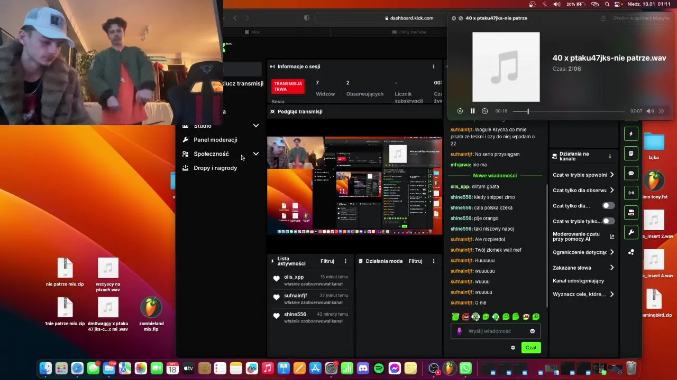This screenshot has width=677, height=380.
Task: Expand the Społeczność sidebar section
Action: (256, 154)
